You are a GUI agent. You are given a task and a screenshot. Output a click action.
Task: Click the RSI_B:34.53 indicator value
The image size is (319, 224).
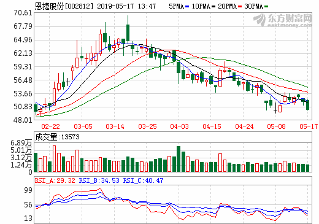[x=99, y=180]
